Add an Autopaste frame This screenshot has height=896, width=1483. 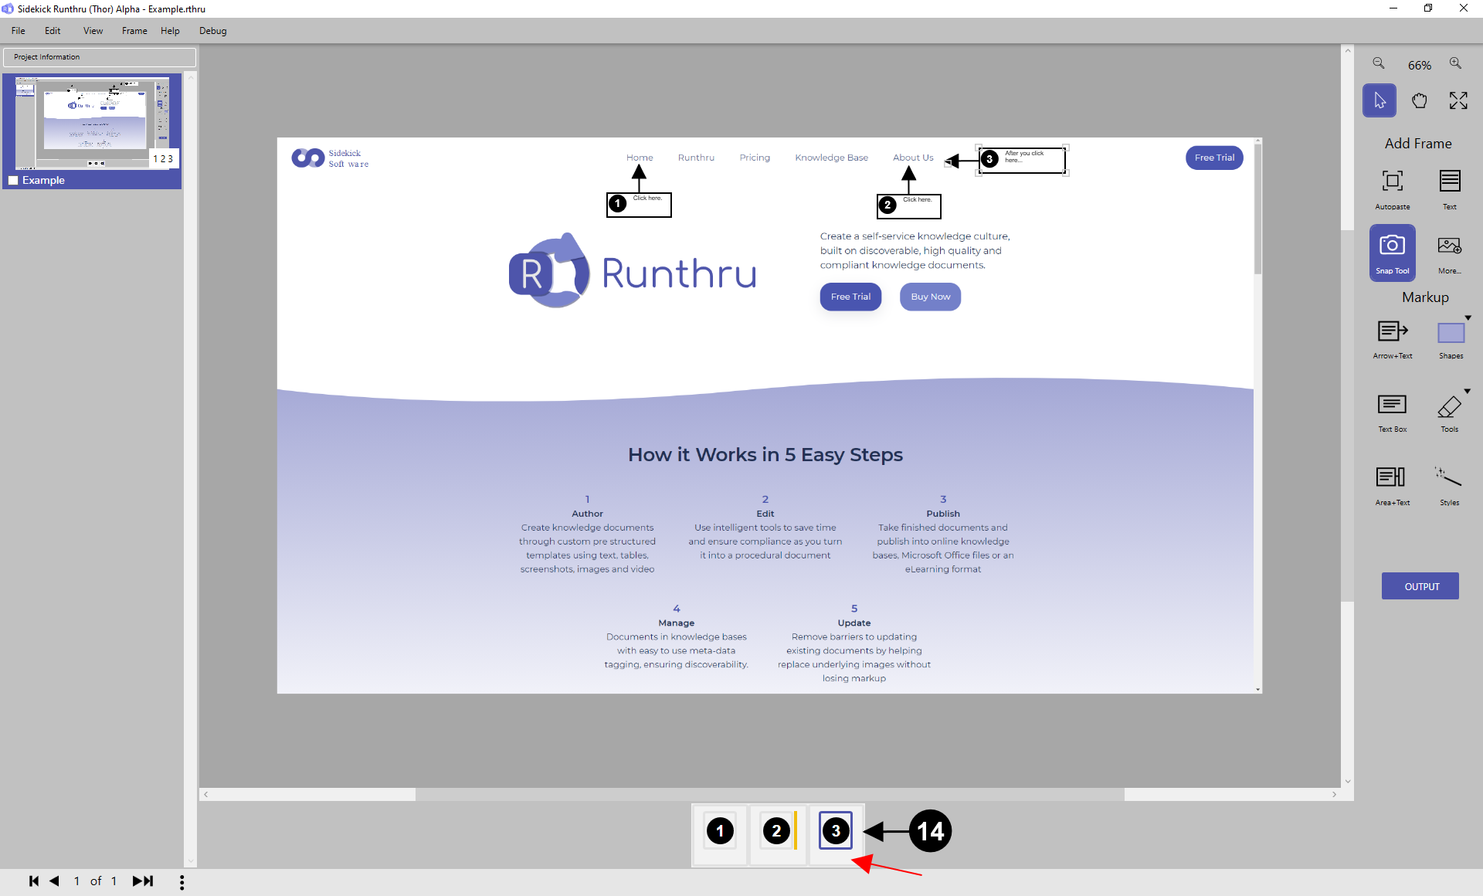[x=1393, y=189]
